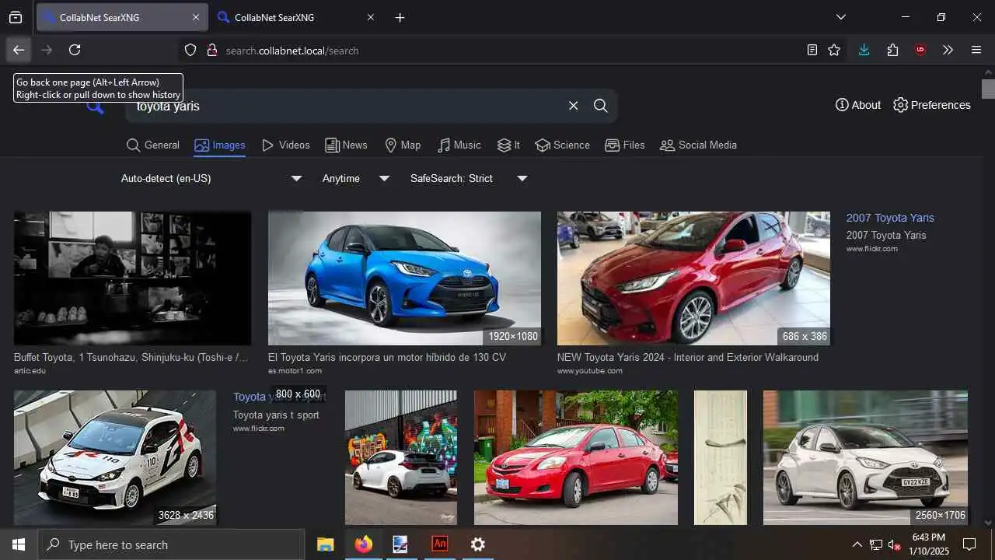Open Firefox from the taskbar

(363, 544)
